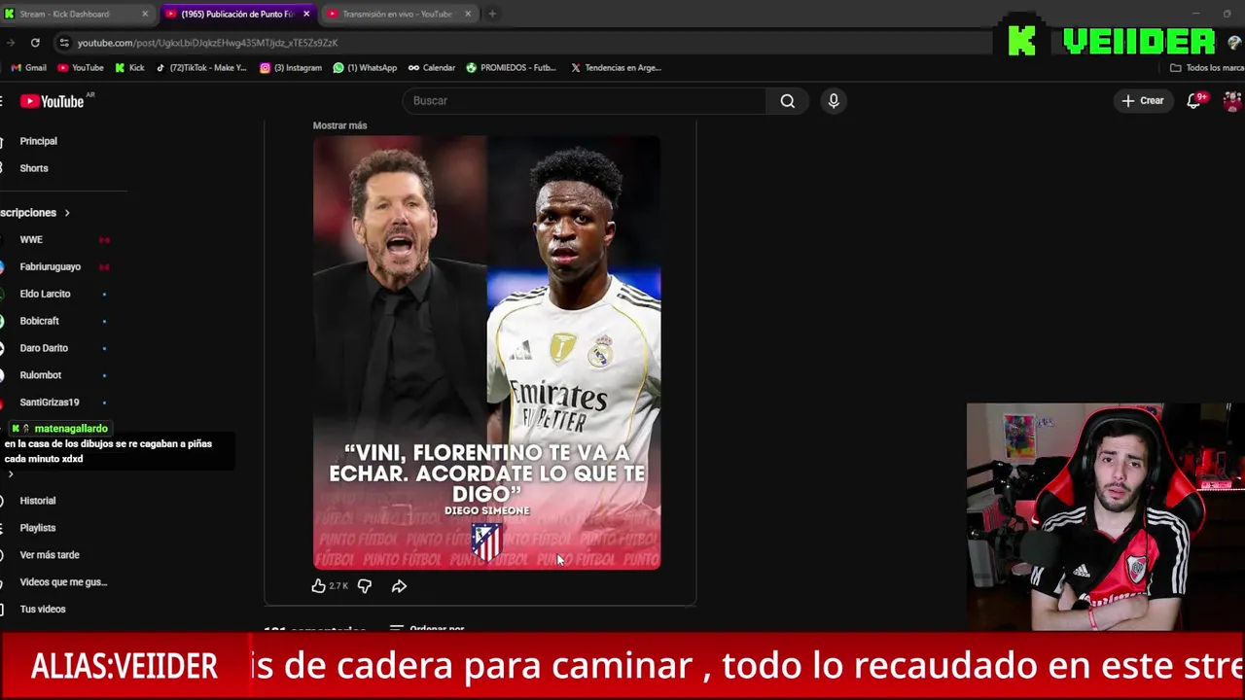Viewport: 1245px width, 700px height.
Task: Open Tus videos in sidebar
Action: (43, 610)
